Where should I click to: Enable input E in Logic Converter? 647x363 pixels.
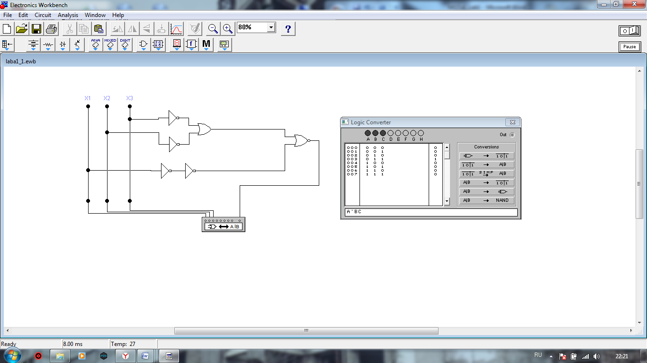398,133
